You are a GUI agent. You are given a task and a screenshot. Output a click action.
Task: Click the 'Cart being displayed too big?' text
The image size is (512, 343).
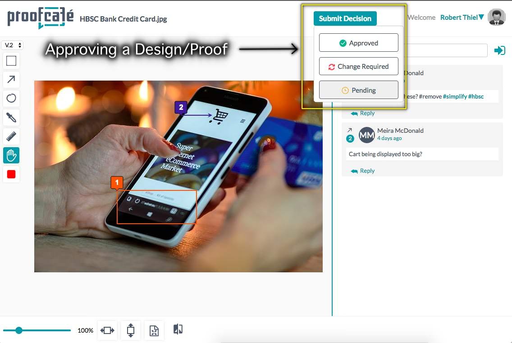click(x=385, y=154)
